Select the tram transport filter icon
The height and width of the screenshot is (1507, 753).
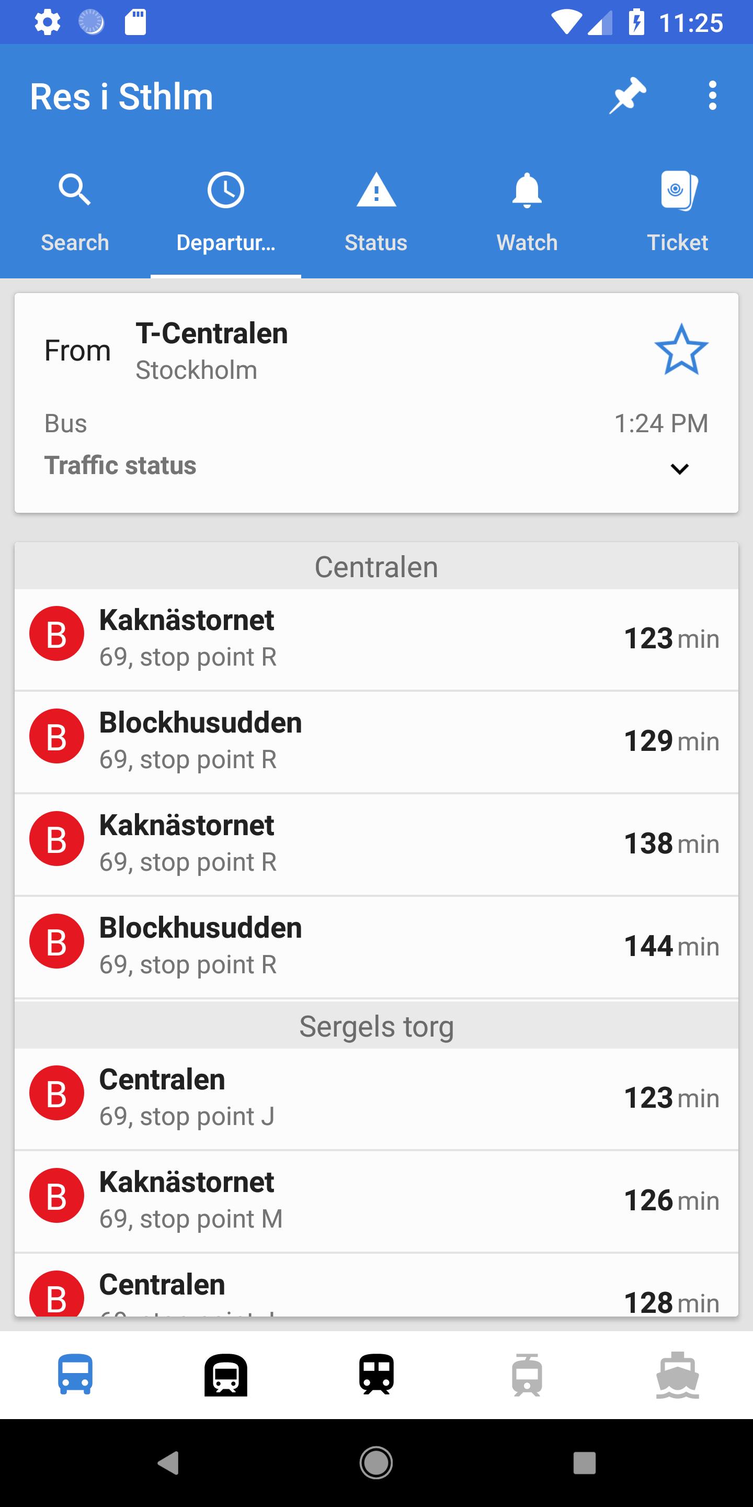527,1375
